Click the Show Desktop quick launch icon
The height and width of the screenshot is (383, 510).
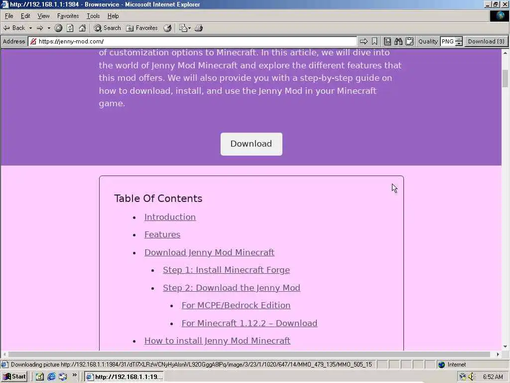40,377
